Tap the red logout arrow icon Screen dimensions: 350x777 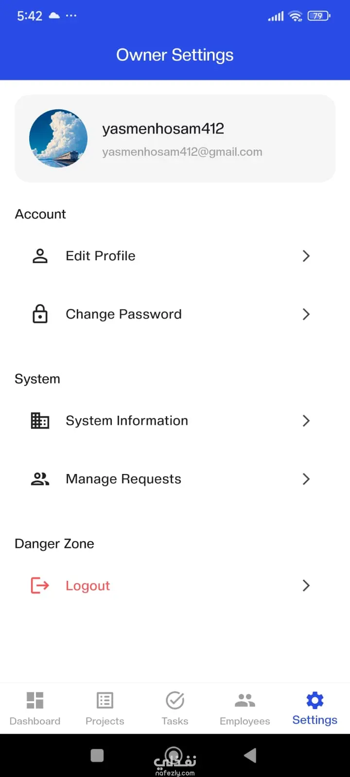pyautogui.click(x=40, y=585)
